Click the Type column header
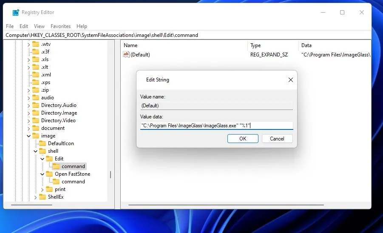Image resolution: width=383 pixels, height=233 pixels. point(255,45)
